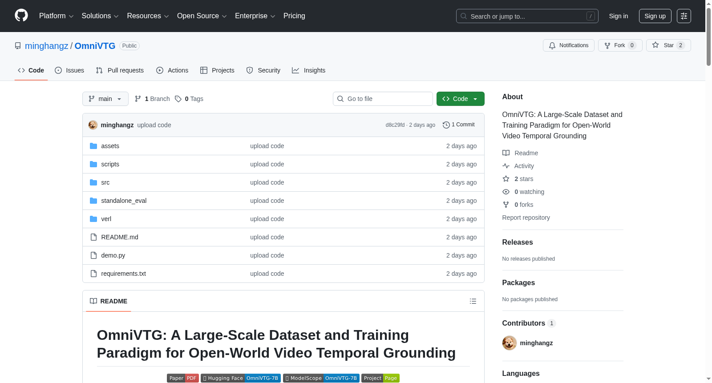The height and width of the screenshot is (383, 712).
Task: Click the repository icon beside minghangz
Action: click(x=18, y=46)
